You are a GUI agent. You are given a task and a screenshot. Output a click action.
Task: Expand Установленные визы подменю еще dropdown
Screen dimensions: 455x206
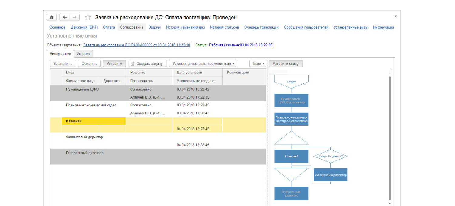click(202, 64)
